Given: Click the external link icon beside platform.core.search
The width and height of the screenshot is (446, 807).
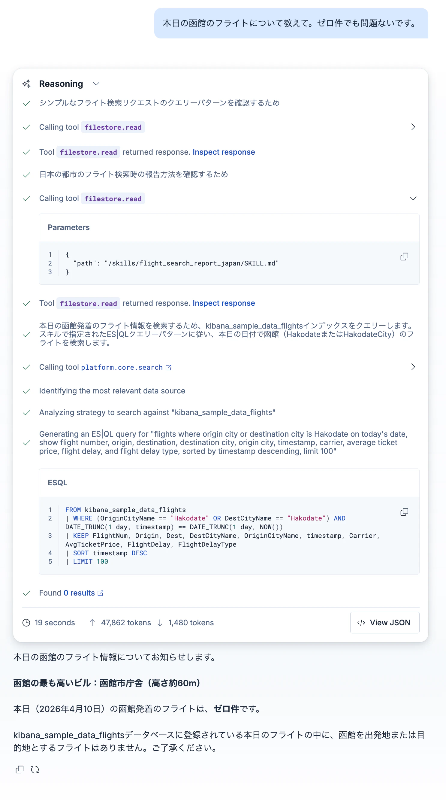Looking at the screenshot, I should tap(168, 368).
